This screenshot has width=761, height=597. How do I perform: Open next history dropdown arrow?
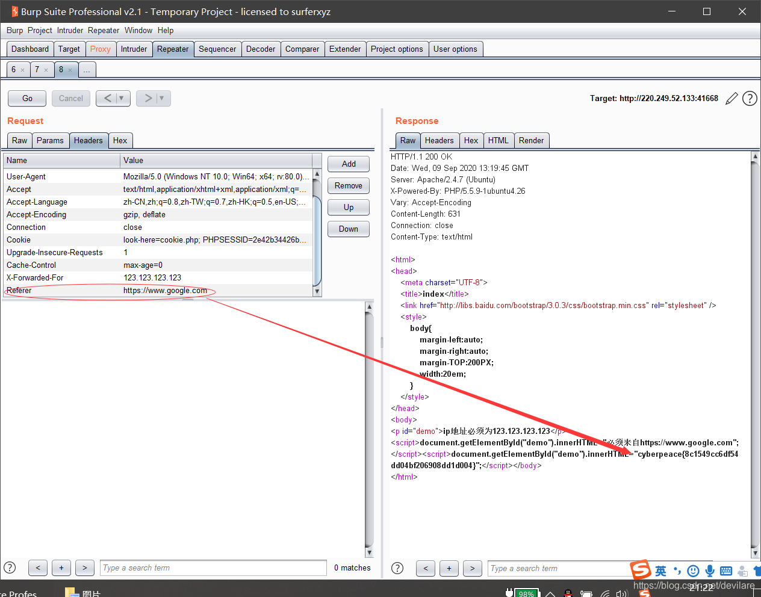[x=162, y=98]
